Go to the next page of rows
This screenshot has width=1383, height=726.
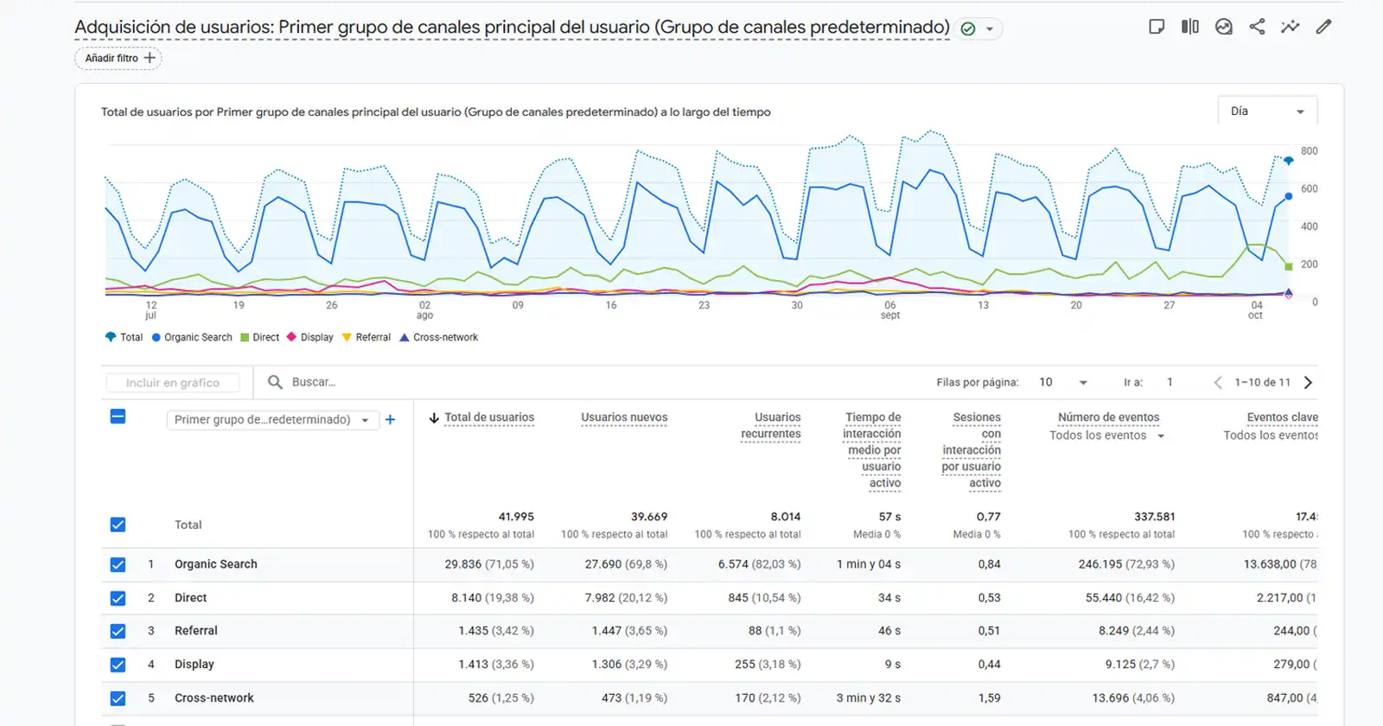pyautogui.click(x=1308, y=382)
